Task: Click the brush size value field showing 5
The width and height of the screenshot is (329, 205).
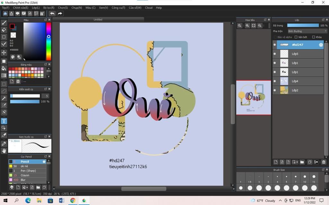Action: click(45, 96)
